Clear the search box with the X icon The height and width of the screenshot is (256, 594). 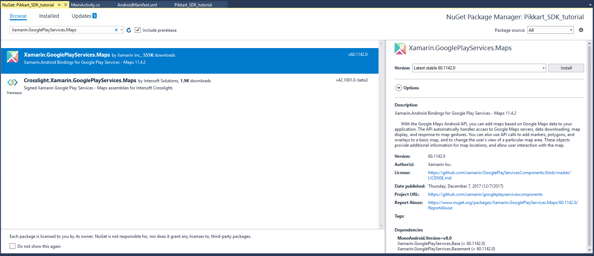click(x=116, y=30)
